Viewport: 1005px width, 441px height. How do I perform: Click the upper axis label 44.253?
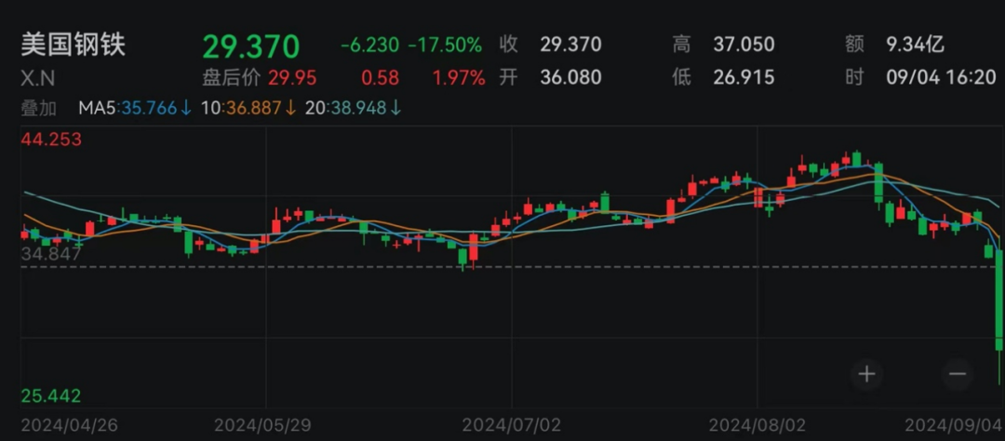point(51,140)
